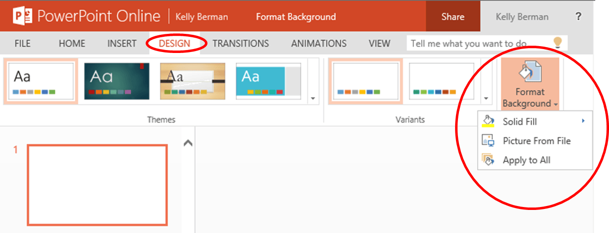Select the DESIGN tab
Screen dimensions: 609x233
tap(175, 43)
